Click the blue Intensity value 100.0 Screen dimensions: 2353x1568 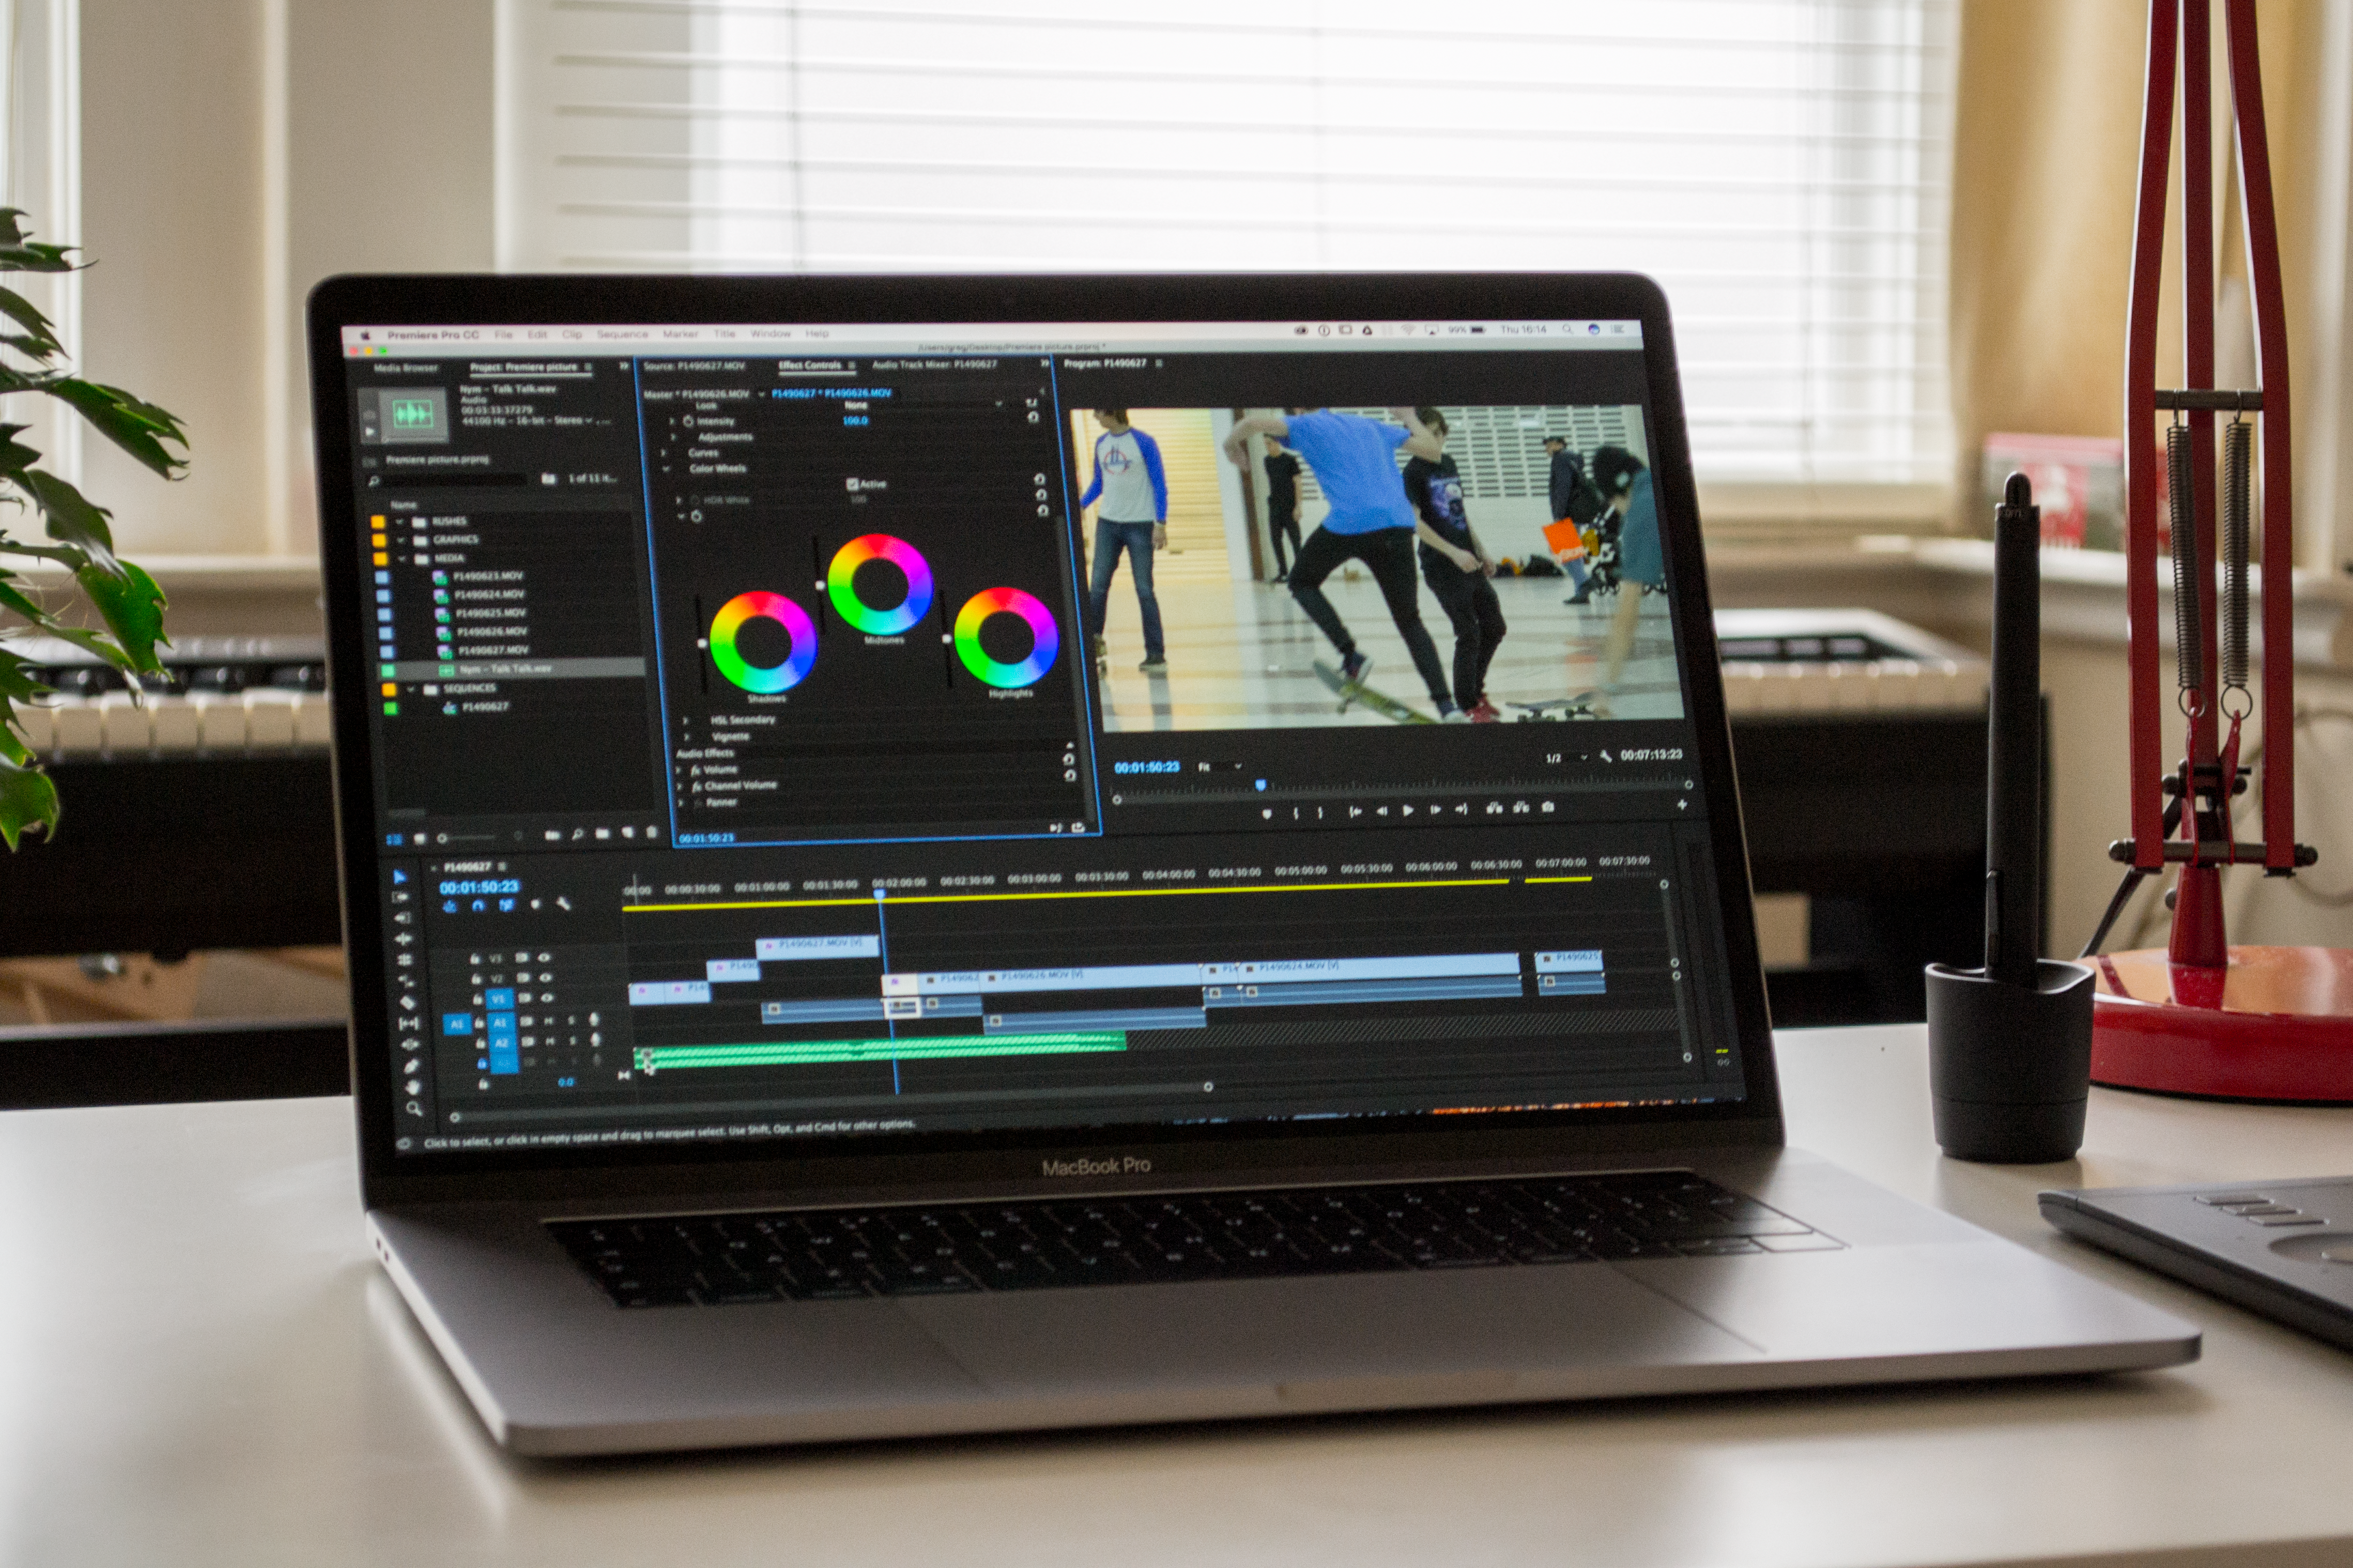tap(855, 421)
